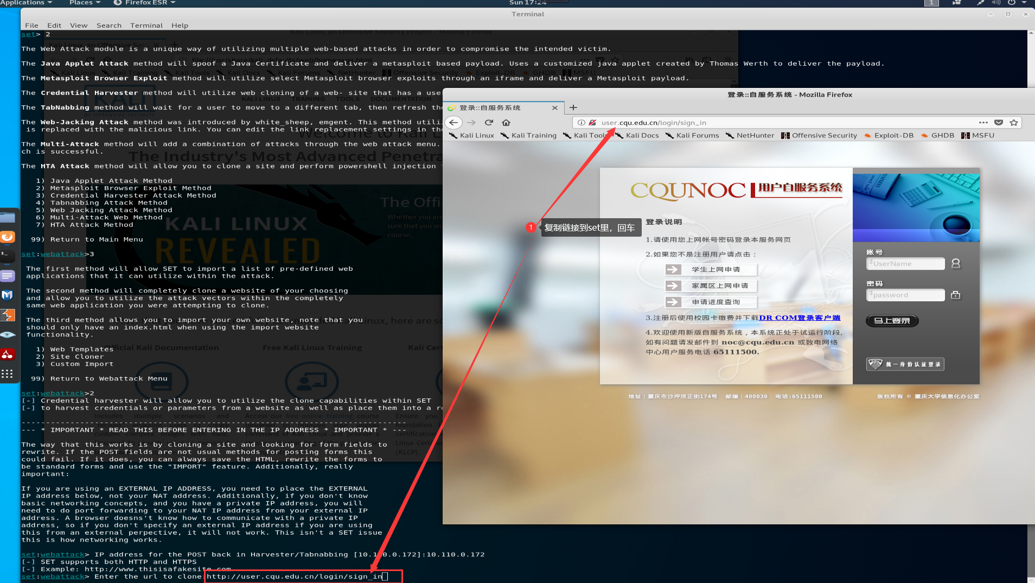
Task: Open the Files folder icon in the dock
Action: pyautogui.click(x=8, y=218)
